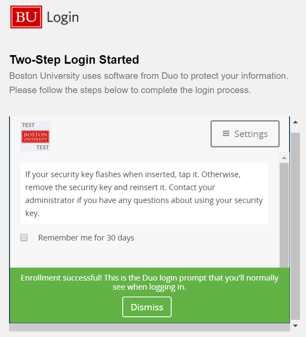Click the outer vertical scrollbar thumb
The height and width of the screenshot is (337, 306).
[295, 226]
